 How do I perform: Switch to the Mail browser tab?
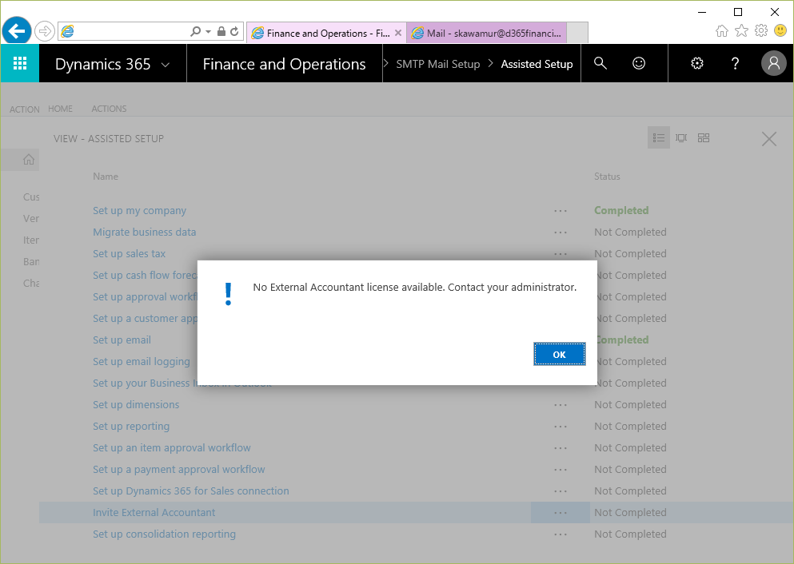click(486, 34)
